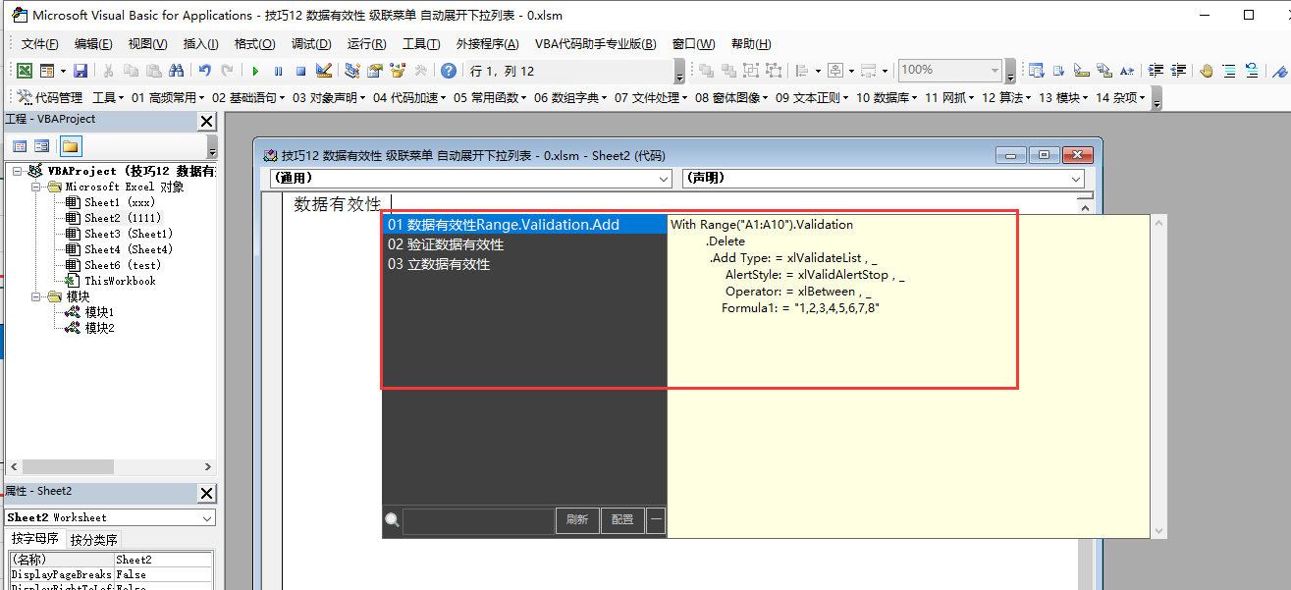Click the Find binoculars icon
Screen dimensions: 1291x590
point(176,71)
